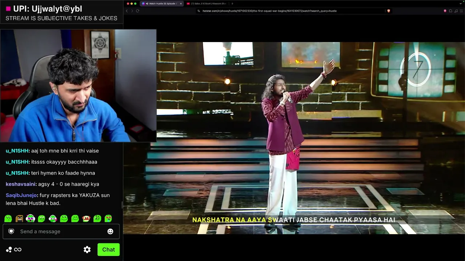Viewport: 465px width, 261px height.
Task: Go back in the browser
Action: (127, 11)
